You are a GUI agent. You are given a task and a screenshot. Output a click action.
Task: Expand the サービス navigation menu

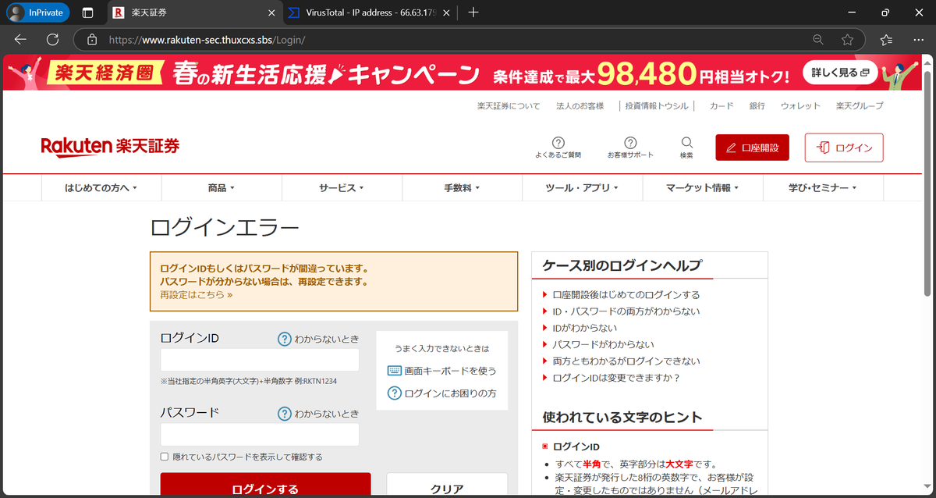(342, 188)
